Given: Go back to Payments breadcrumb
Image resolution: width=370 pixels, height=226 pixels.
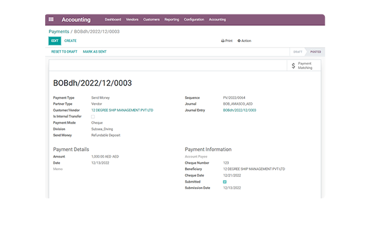Looking at the screenshot, I should [x=59, y=31].
